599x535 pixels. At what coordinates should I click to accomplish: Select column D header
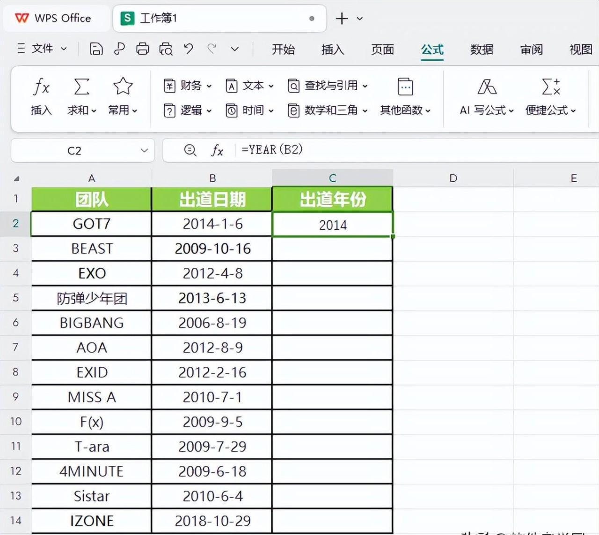[453, 178]
